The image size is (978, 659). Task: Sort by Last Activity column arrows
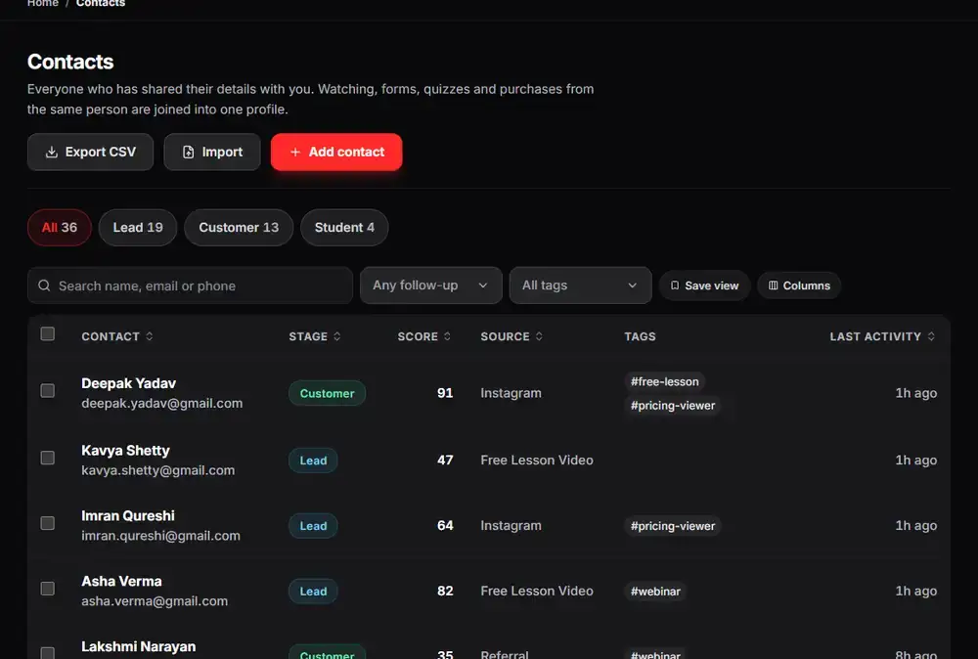tap(931, 336)
